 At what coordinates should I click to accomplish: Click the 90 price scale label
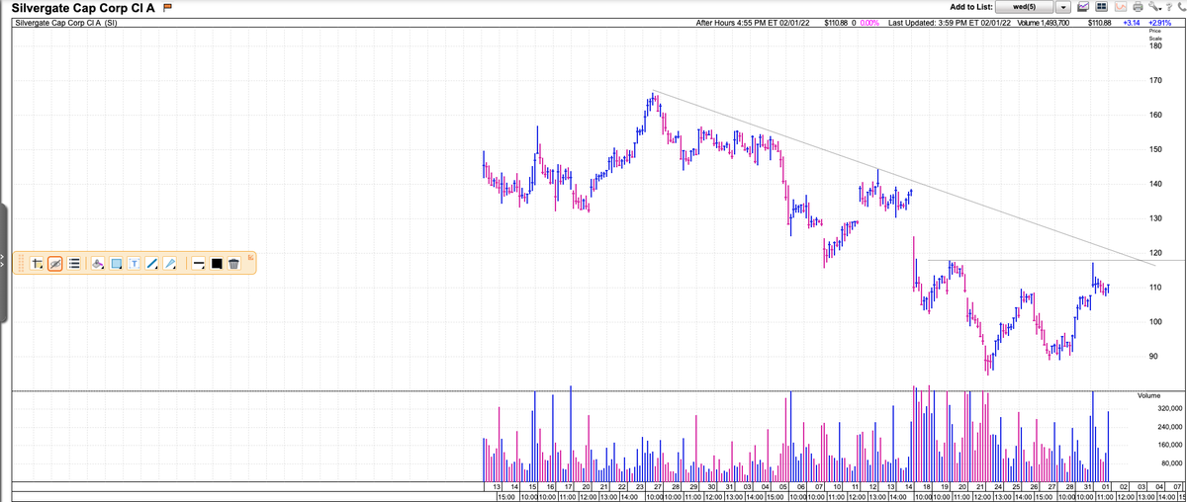click(1153, 357)
